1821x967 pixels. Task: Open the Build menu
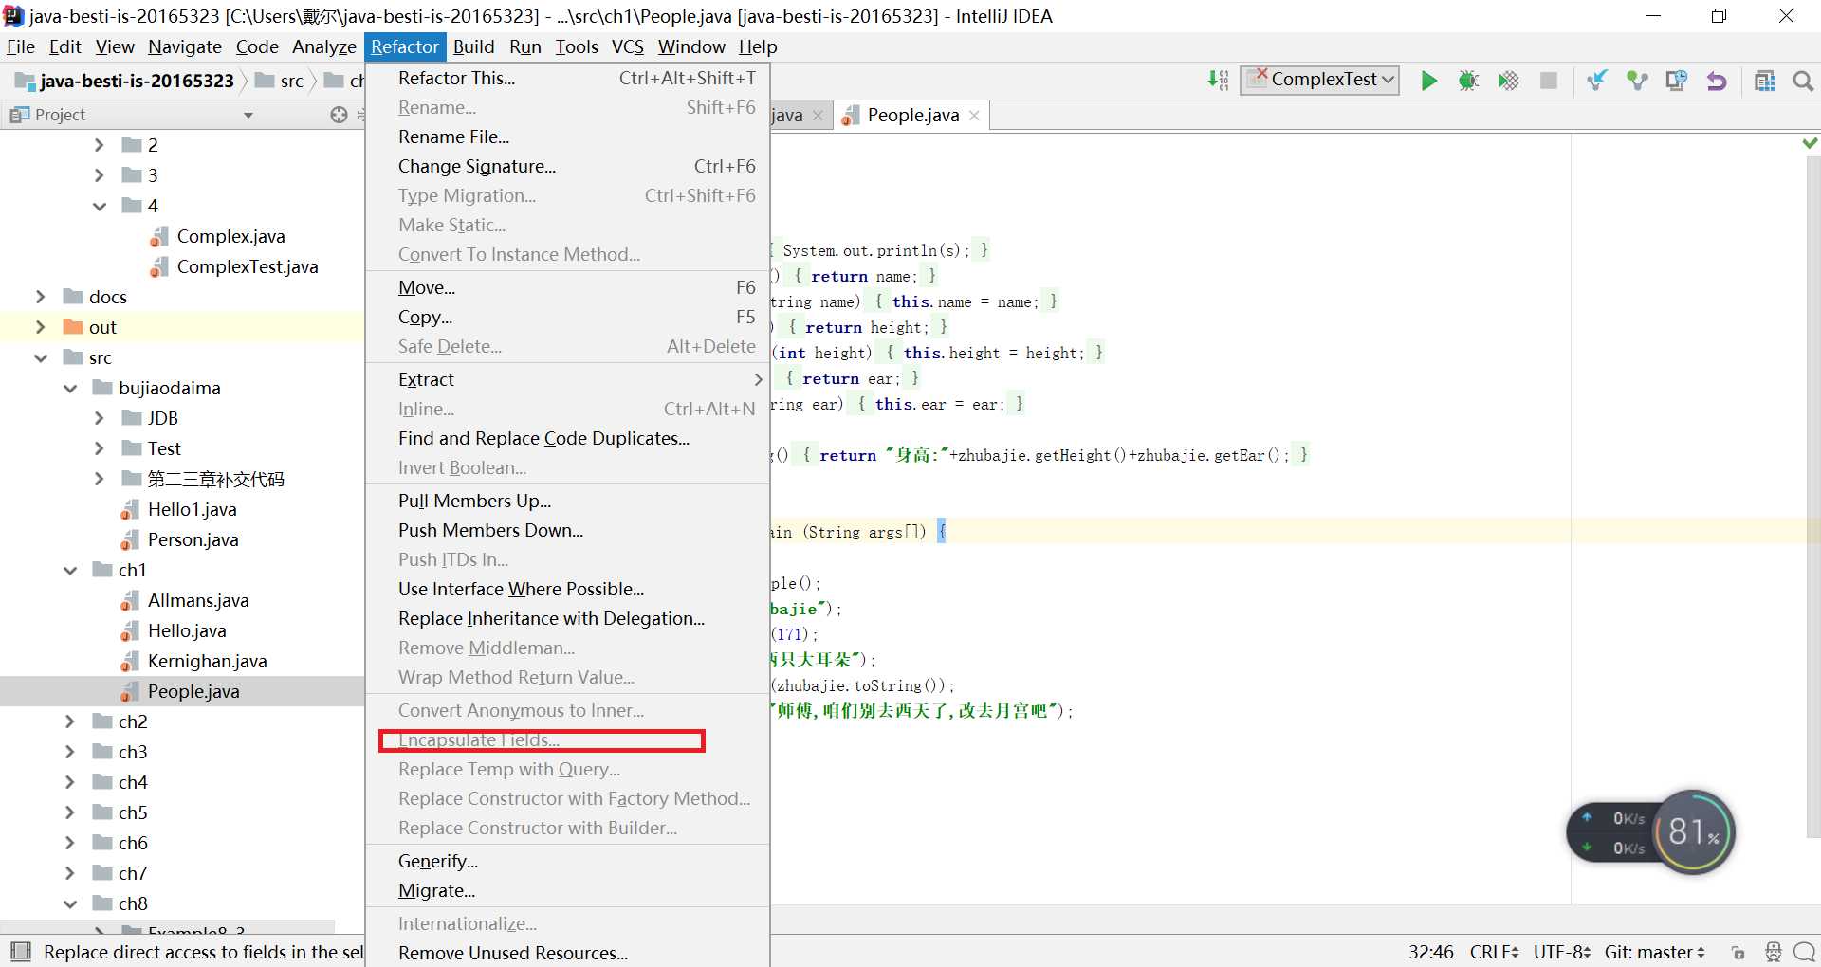click(473, 46)
